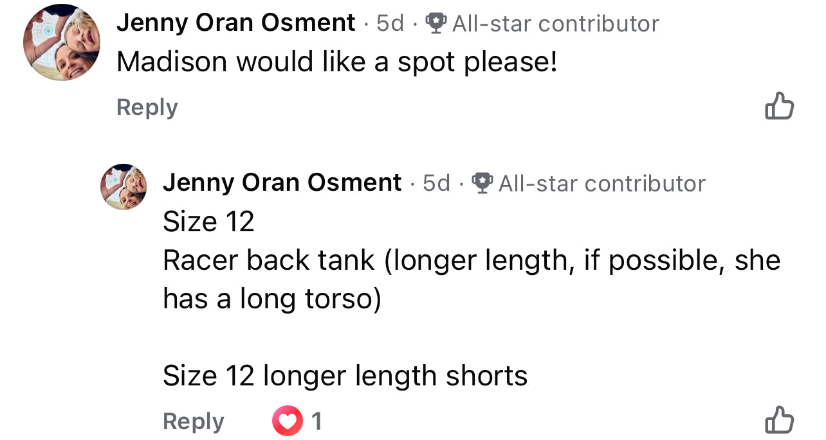
Task: Click the heart reaction icon on the reply
Action: click(287, 421)
